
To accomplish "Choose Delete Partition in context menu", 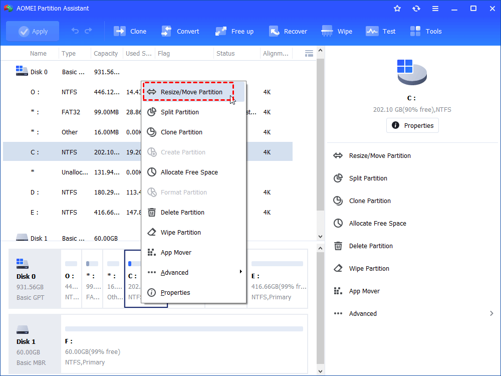I will click(193, 212).
